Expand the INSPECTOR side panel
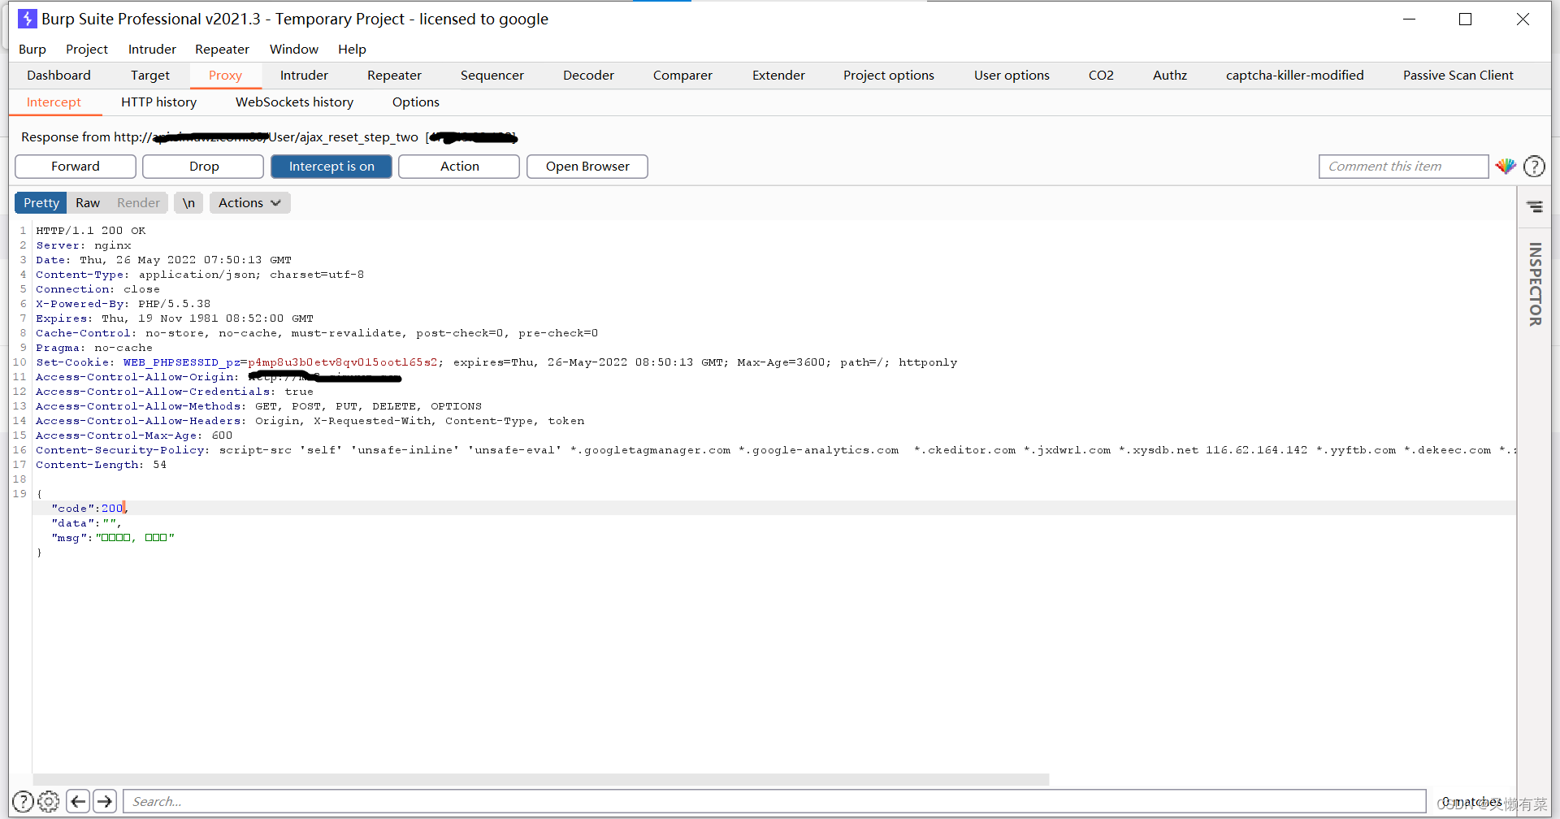This screenshot has height=819, width=1560. [1535, 284]
